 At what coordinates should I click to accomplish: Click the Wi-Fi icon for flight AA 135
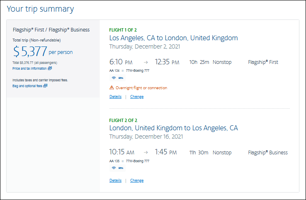pyautogui.click(x=113, y=168)
